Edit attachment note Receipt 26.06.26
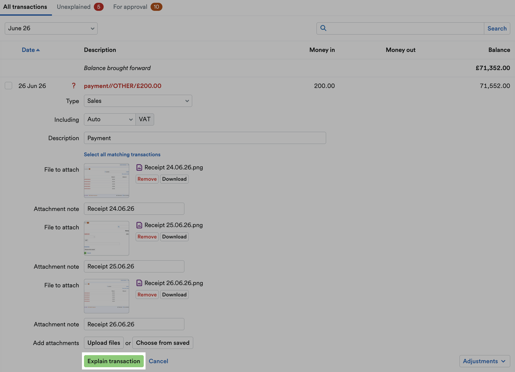Viewport: 515px width, 372px height. point(134,324)
